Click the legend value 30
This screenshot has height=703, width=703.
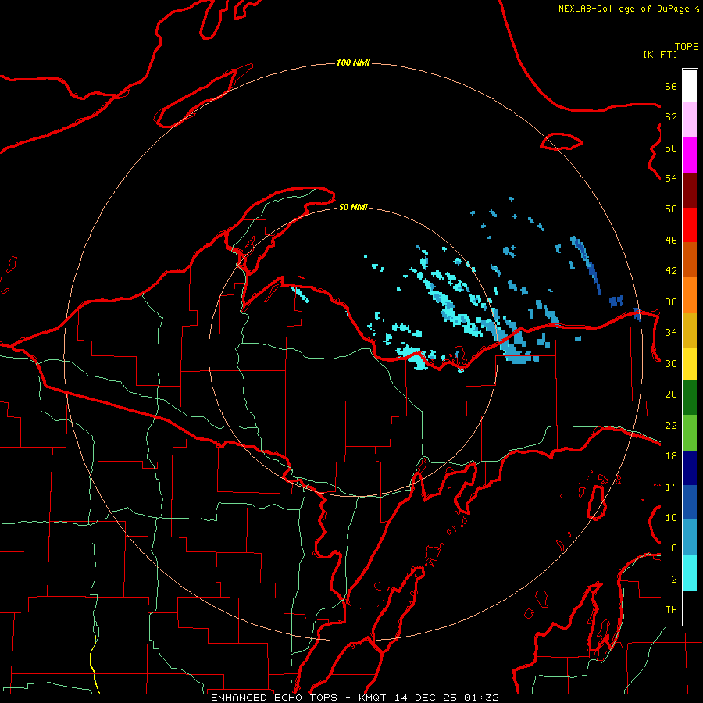coord(671,363)
